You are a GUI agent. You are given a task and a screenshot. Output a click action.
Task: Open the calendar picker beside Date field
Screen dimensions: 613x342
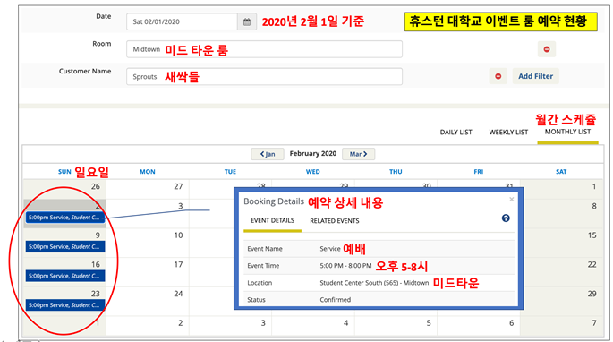click(x=247, y=21)
